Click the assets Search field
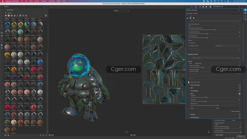 pyautogui.click(x=26, y=13)
